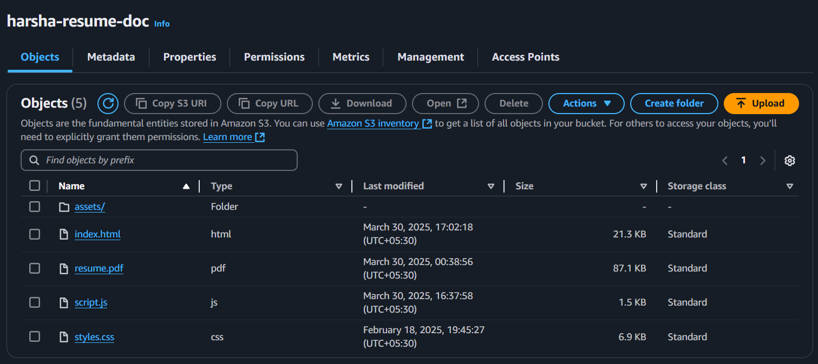Click the index.html file icon
Viewport: 818px width, 364px height.
[64, 234]
